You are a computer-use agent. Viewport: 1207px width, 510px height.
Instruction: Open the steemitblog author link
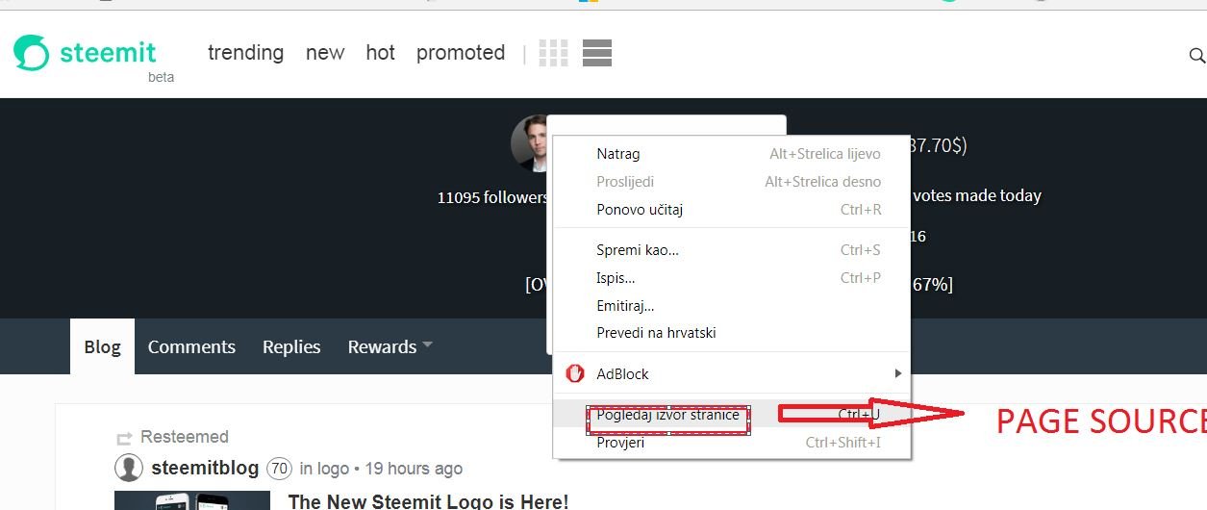click(206, 469)
